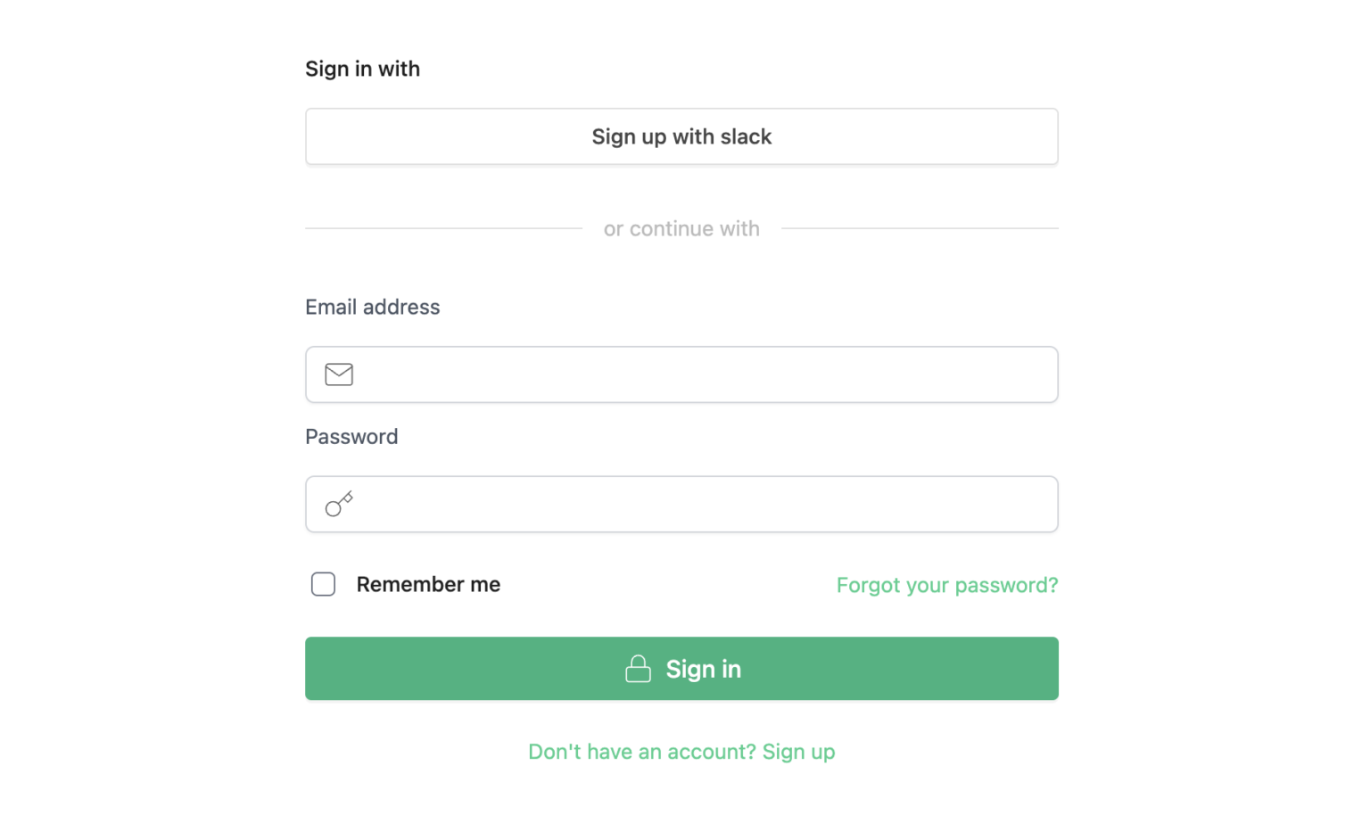
Task: Tick the Remember me checkbox
Action: tap(323, 584)
